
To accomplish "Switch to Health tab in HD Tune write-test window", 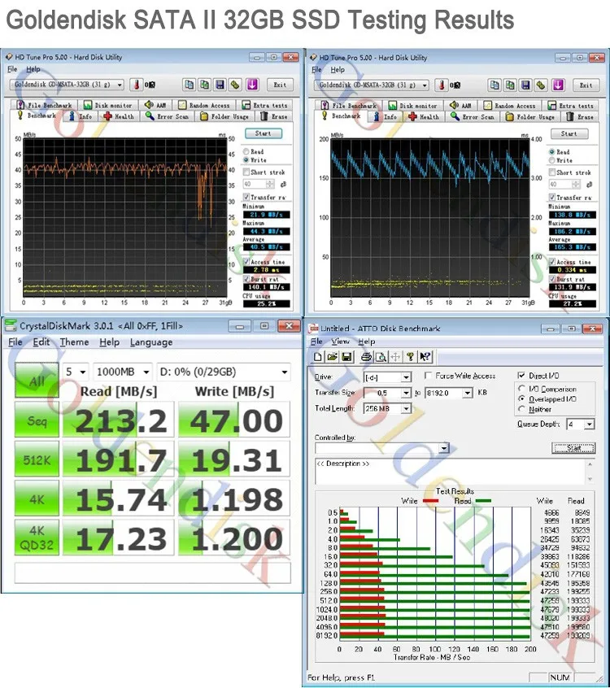I will (x=118, y=116).
